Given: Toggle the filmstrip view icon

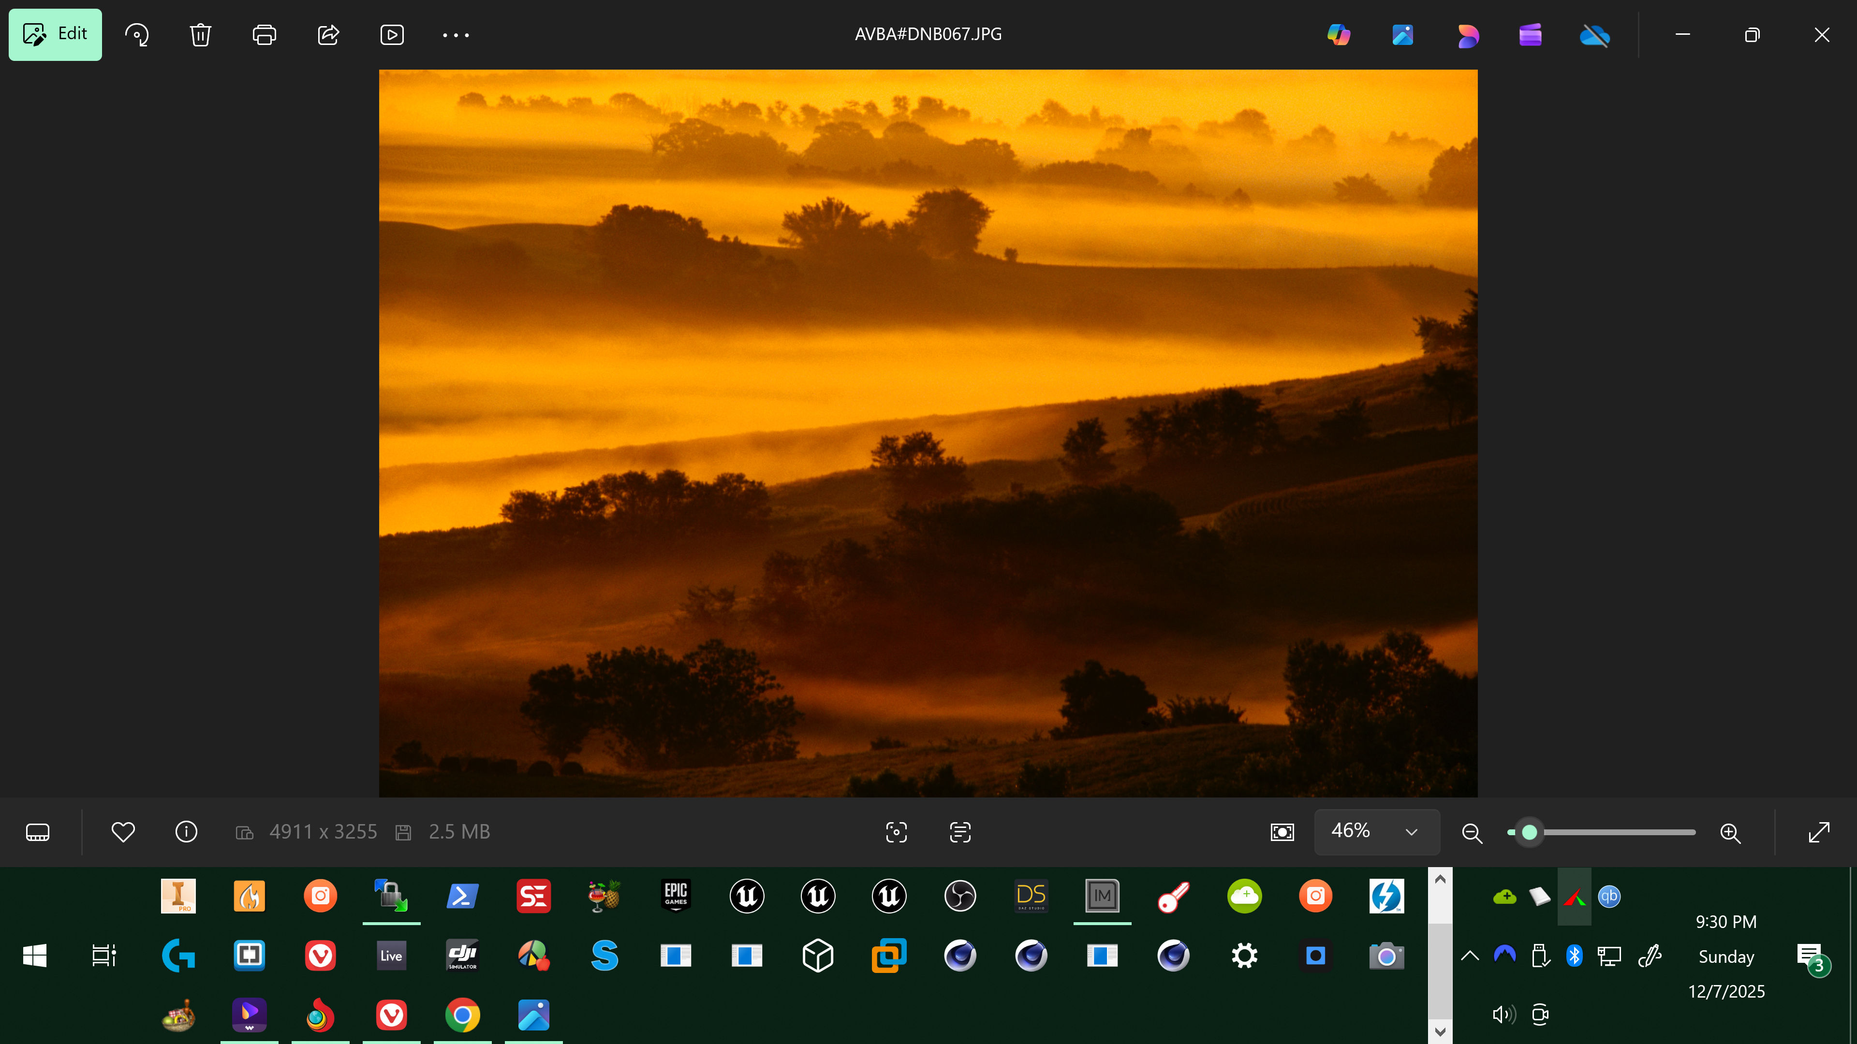Looking at the screenshot, I should pyautogui.click(x=38, y=832).
